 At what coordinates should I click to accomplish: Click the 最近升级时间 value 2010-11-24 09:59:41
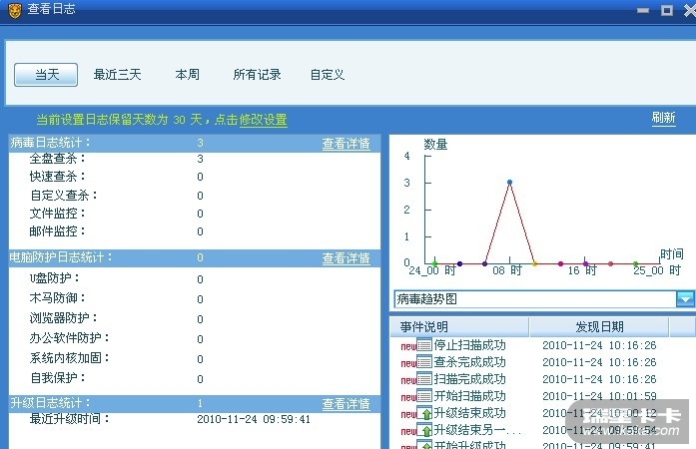[254, 419]
